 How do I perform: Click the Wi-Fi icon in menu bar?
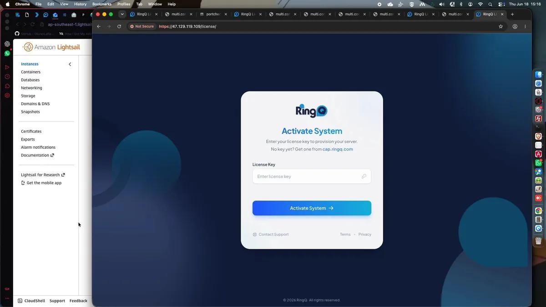[x=480, y=4]
